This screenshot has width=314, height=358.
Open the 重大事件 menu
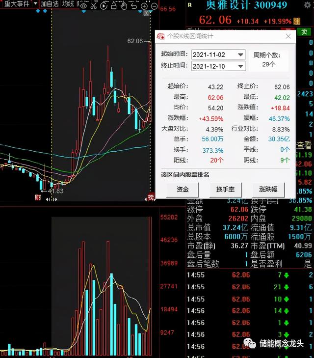click(17, 4)
